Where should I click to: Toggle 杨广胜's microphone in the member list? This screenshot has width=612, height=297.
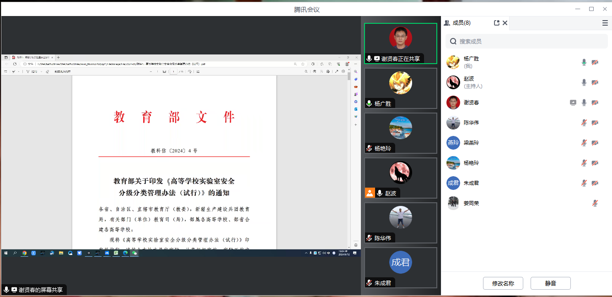[x=584, y=62]
